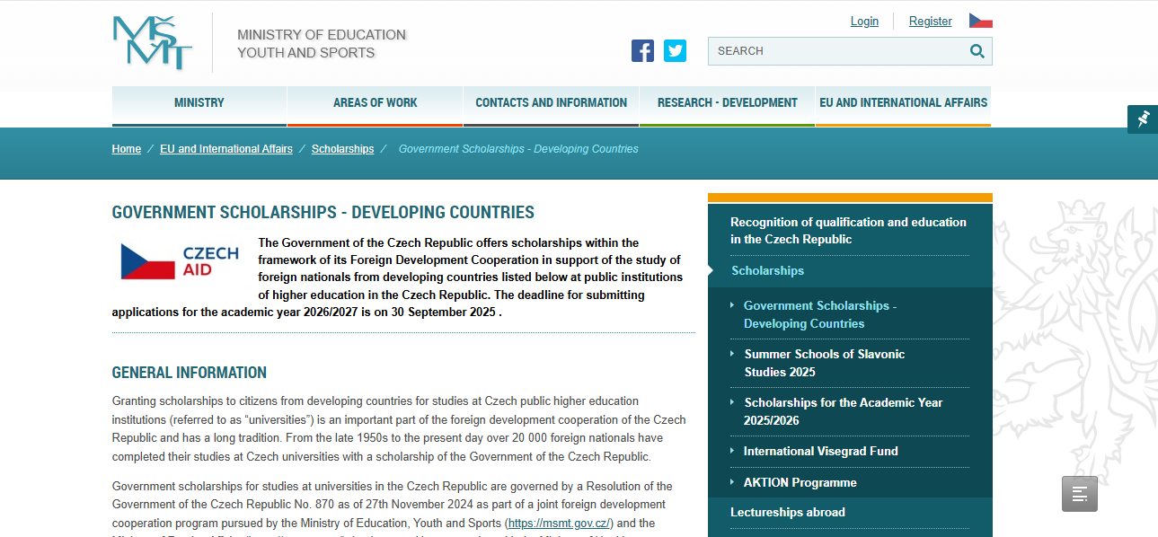Viewport: 1158px width, 537px height.
Task: Click the Czech Aid logo image
Action: (x=180, y=261)
